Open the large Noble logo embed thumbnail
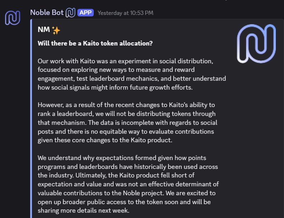284x218 pixels. pyautogui.click(x=256, y=43)
